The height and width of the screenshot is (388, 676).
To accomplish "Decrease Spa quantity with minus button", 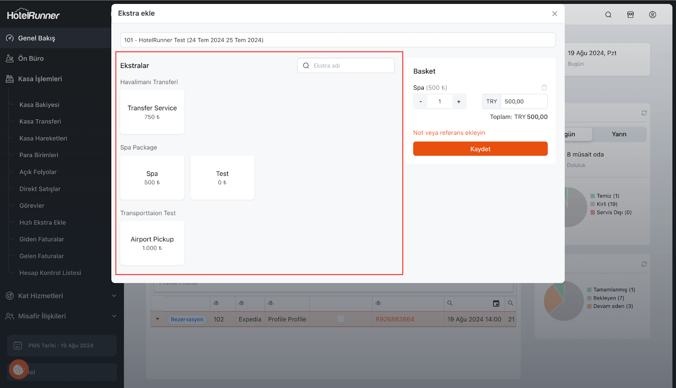I will coord(420,101).
